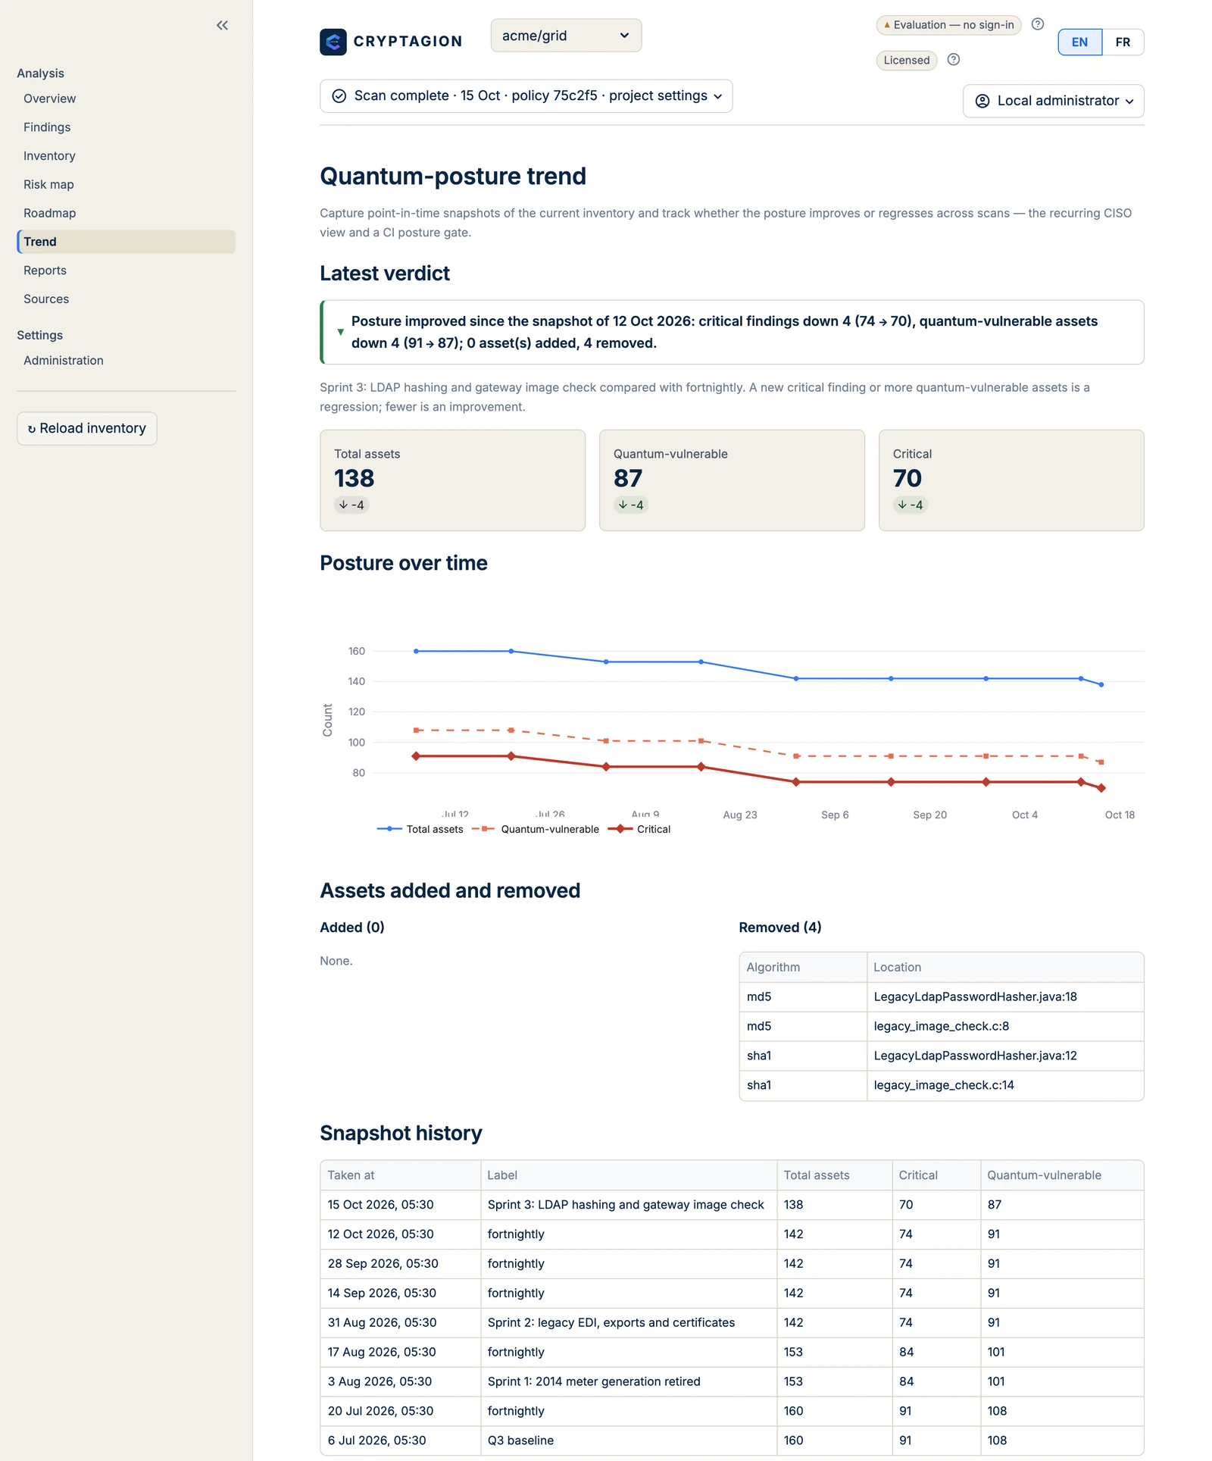Click the last Critical data point on chart

pos(1101,788)
